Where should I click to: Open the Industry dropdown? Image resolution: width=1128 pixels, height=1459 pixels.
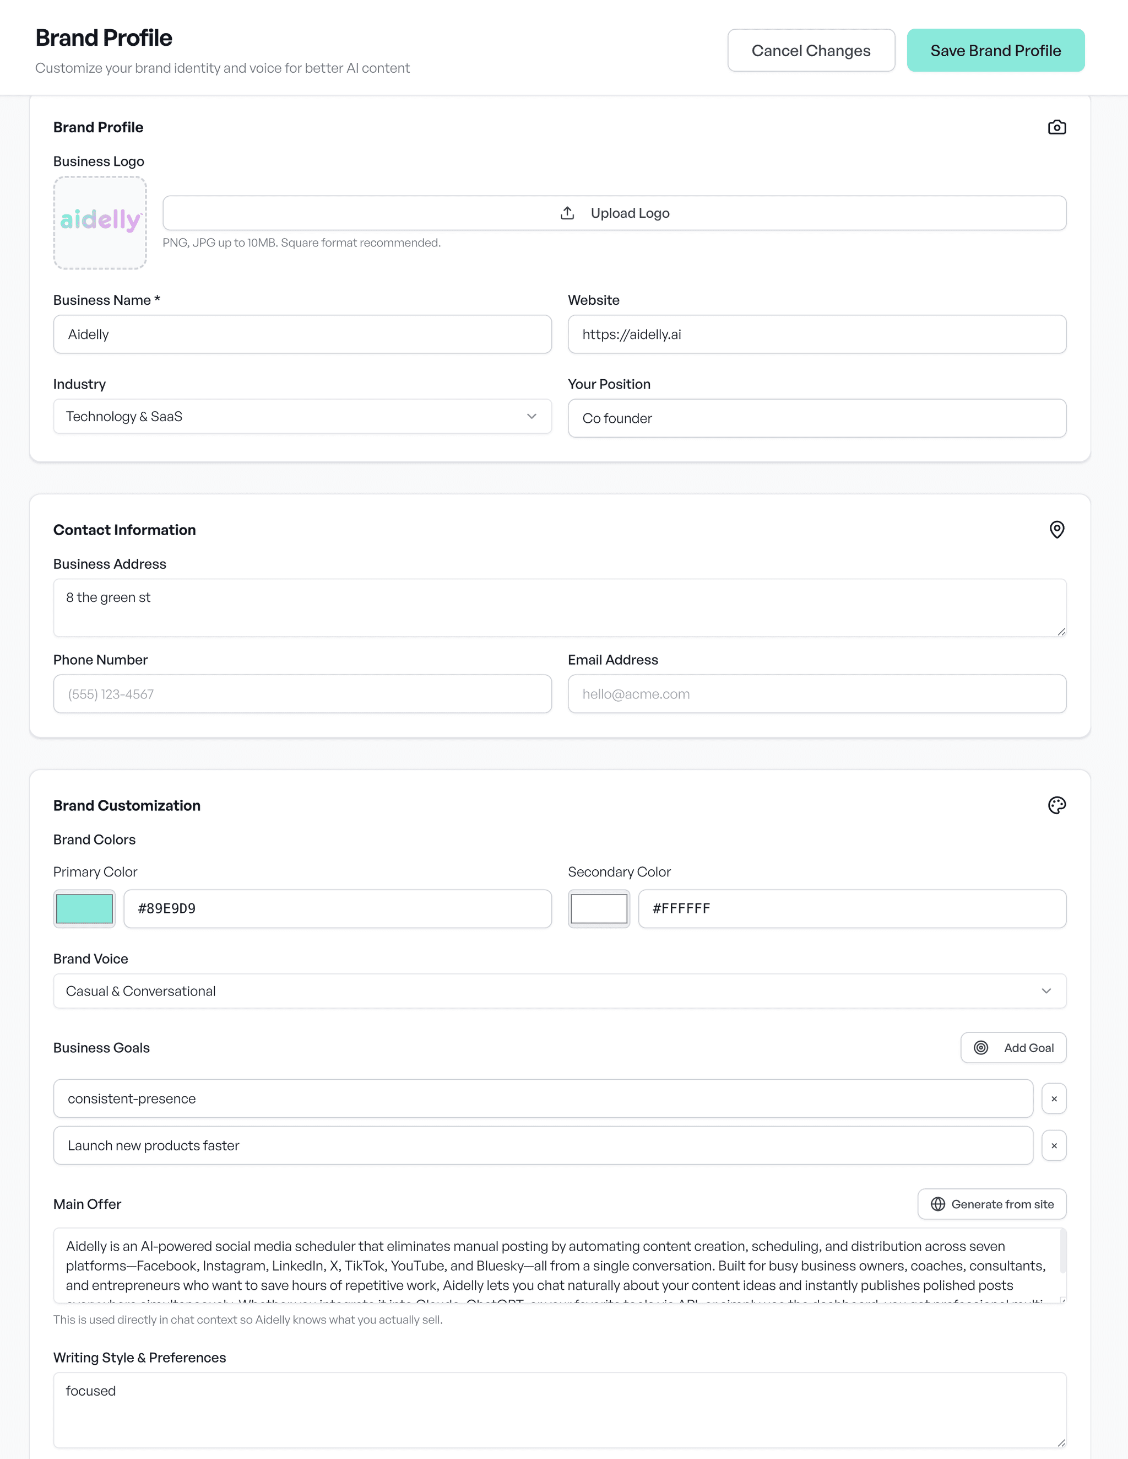coord(302,416)
